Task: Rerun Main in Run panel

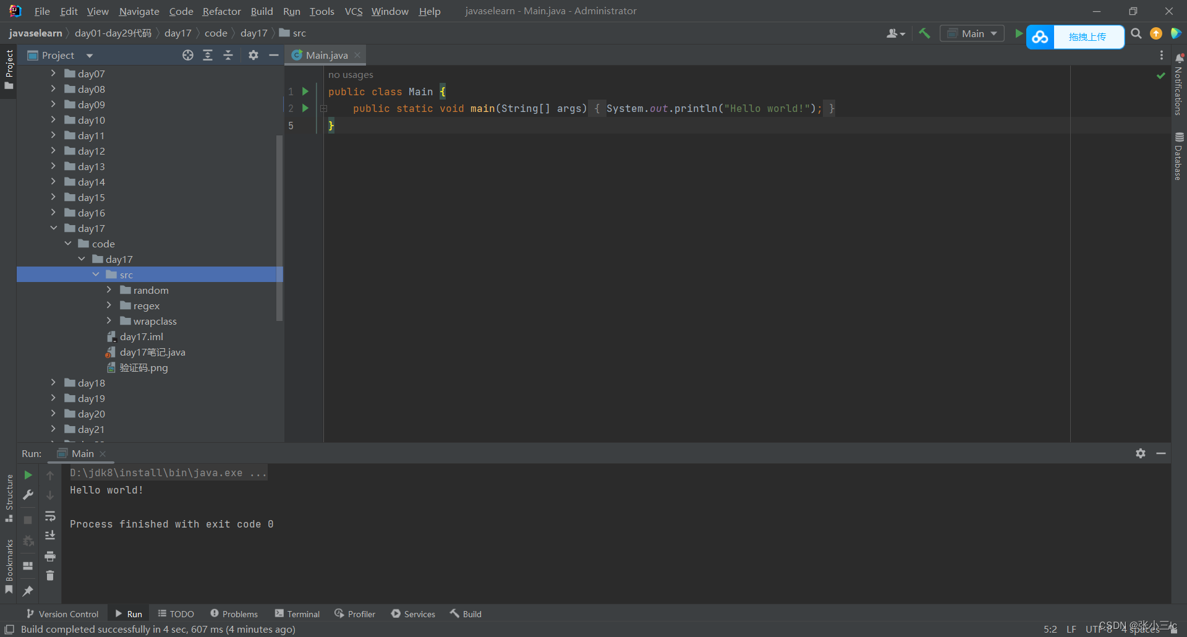Action: pos(28,475)
